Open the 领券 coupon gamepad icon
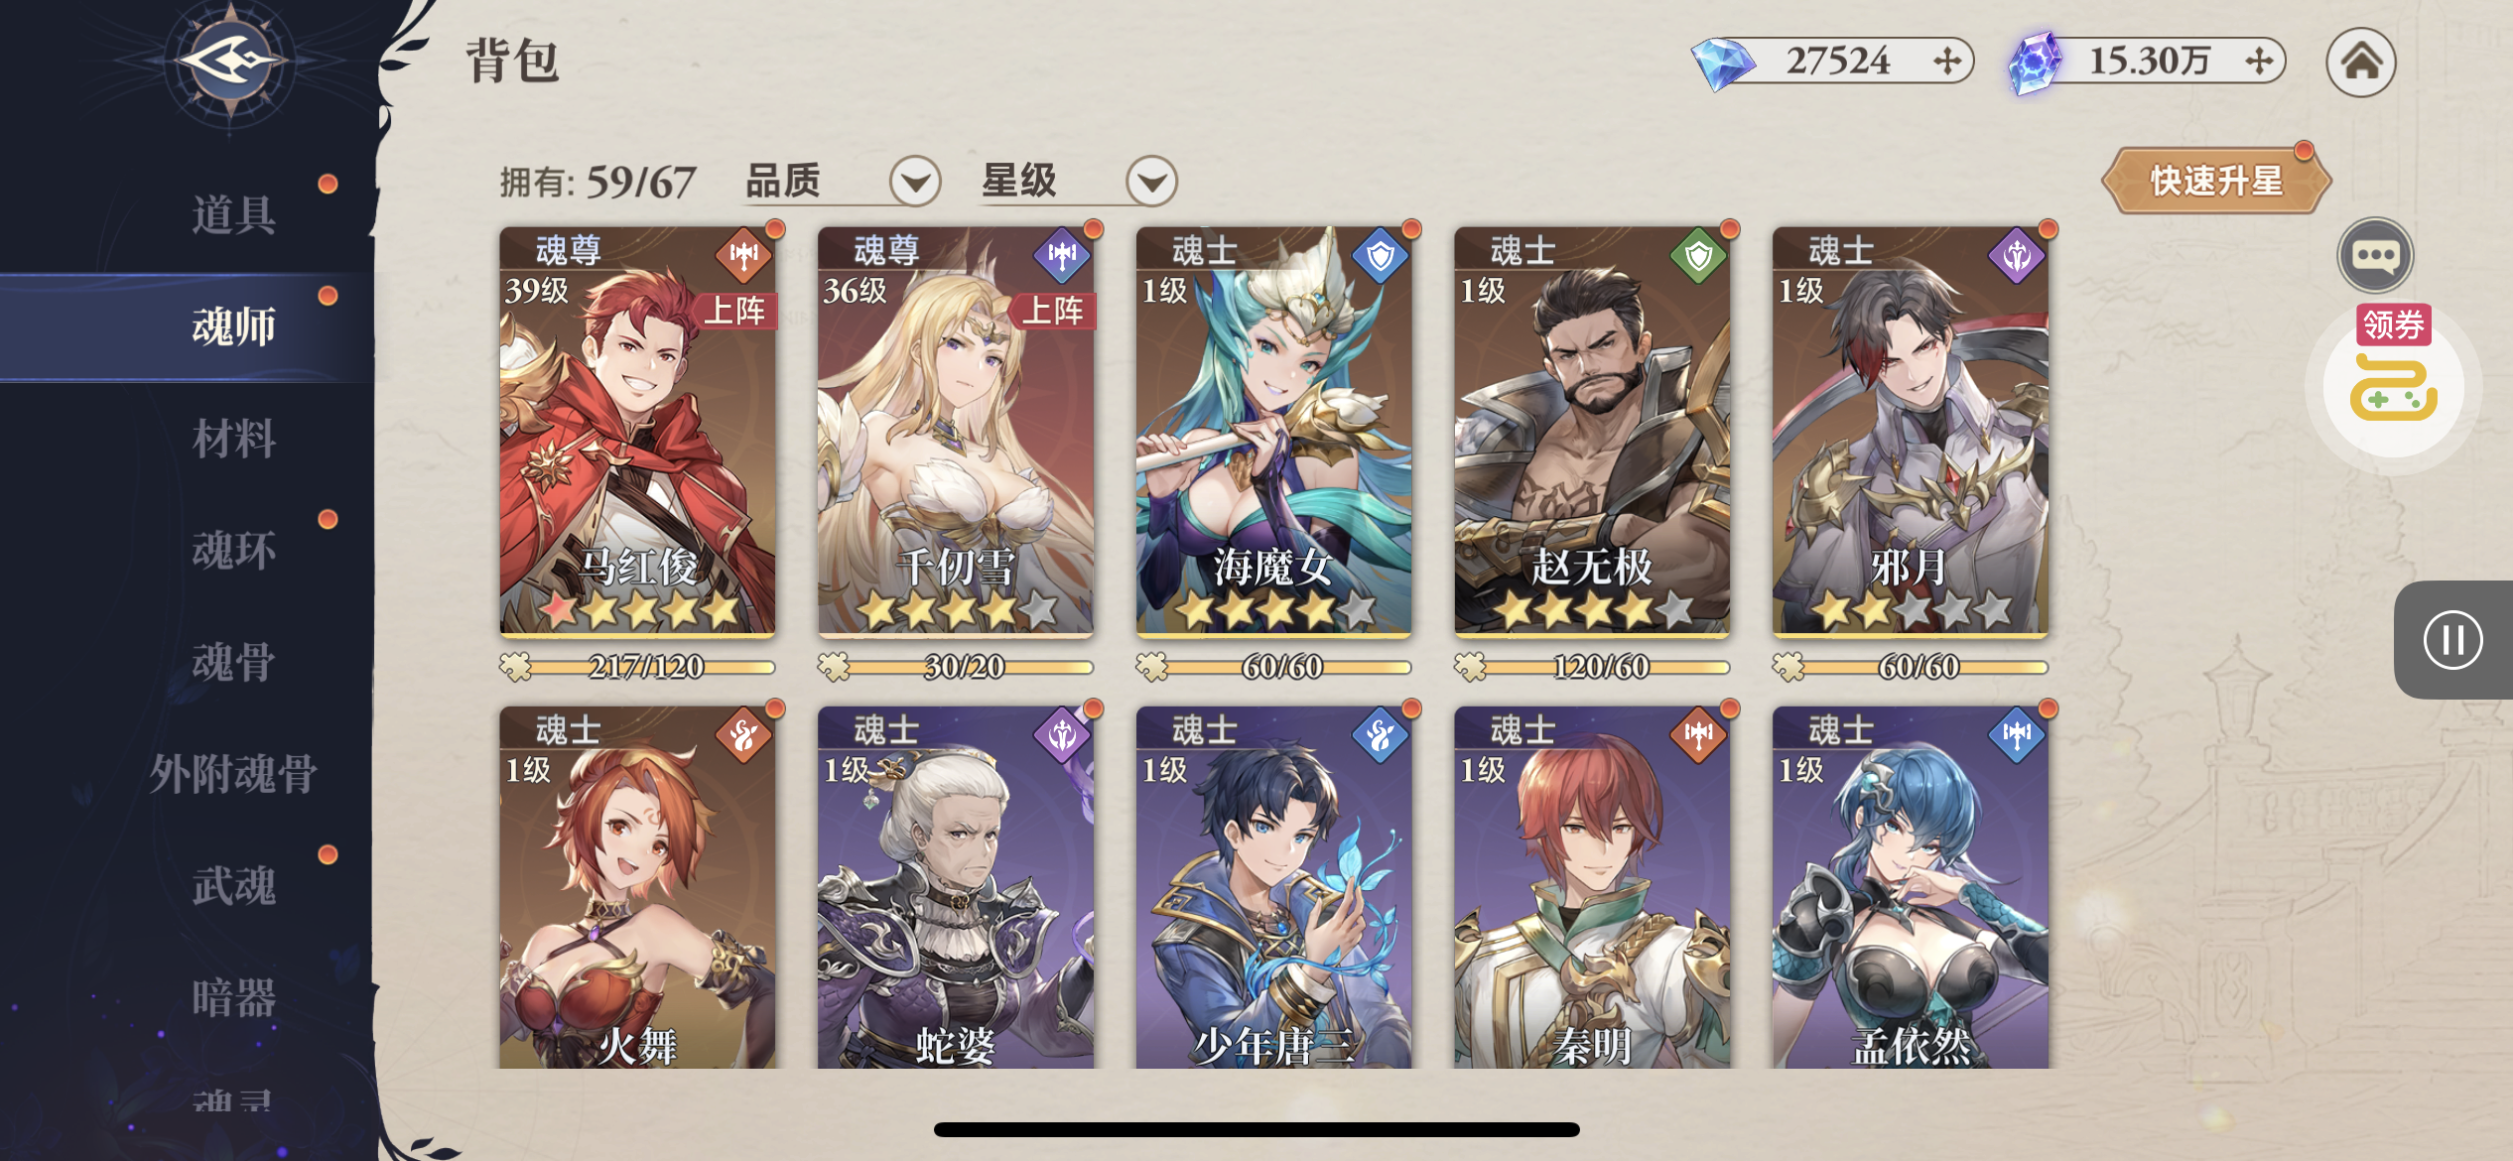This screenshot has height=1161, width=2513. pyautogui.click(x=2393, y=382)
